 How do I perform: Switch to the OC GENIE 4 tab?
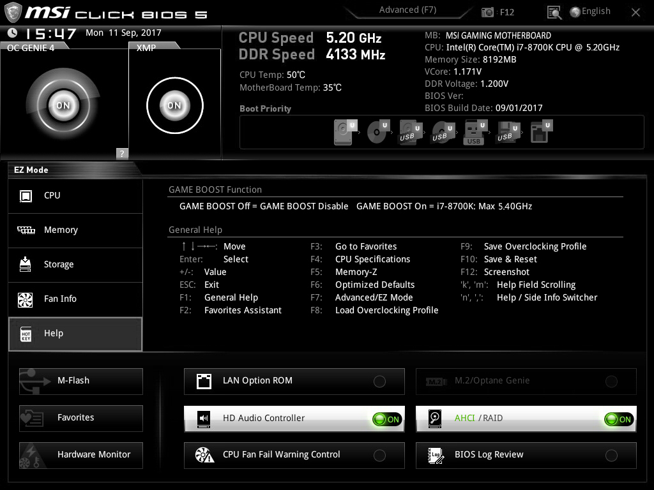pos(31,48)
